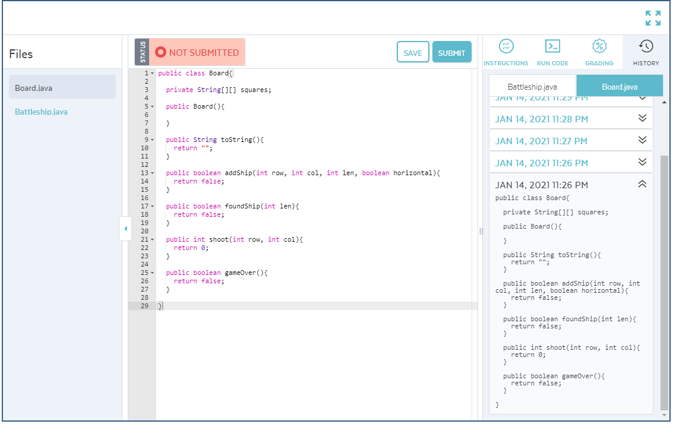Run the code using Run Code icon
This screenshot has width=673, height=424.
(x=552, y=52)
